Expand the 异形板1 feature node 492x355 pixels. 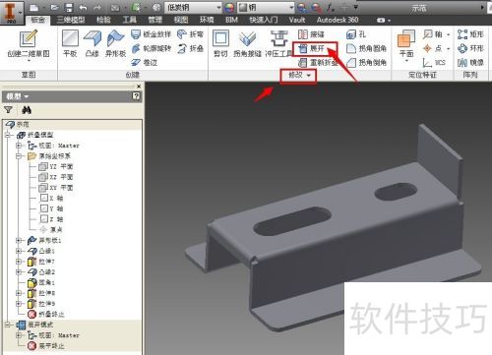coord(19,240)
